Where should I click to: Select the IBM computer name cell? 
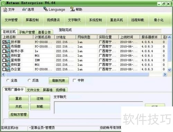tap(37, 60)
